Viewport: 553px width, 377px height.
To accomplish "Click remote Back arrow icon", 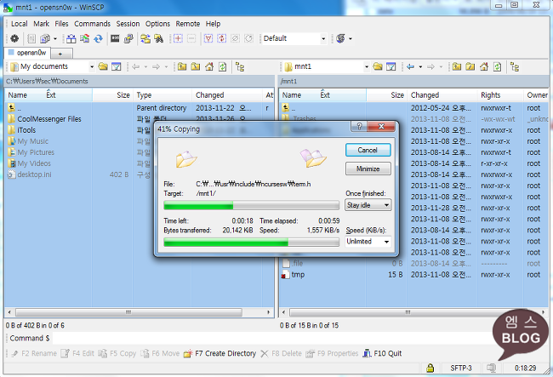I will tap(410, 66).
